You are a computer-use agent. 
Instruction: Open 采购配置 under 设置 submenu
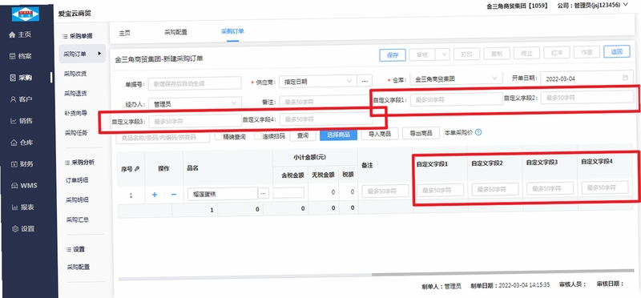(x=78, y=268)
